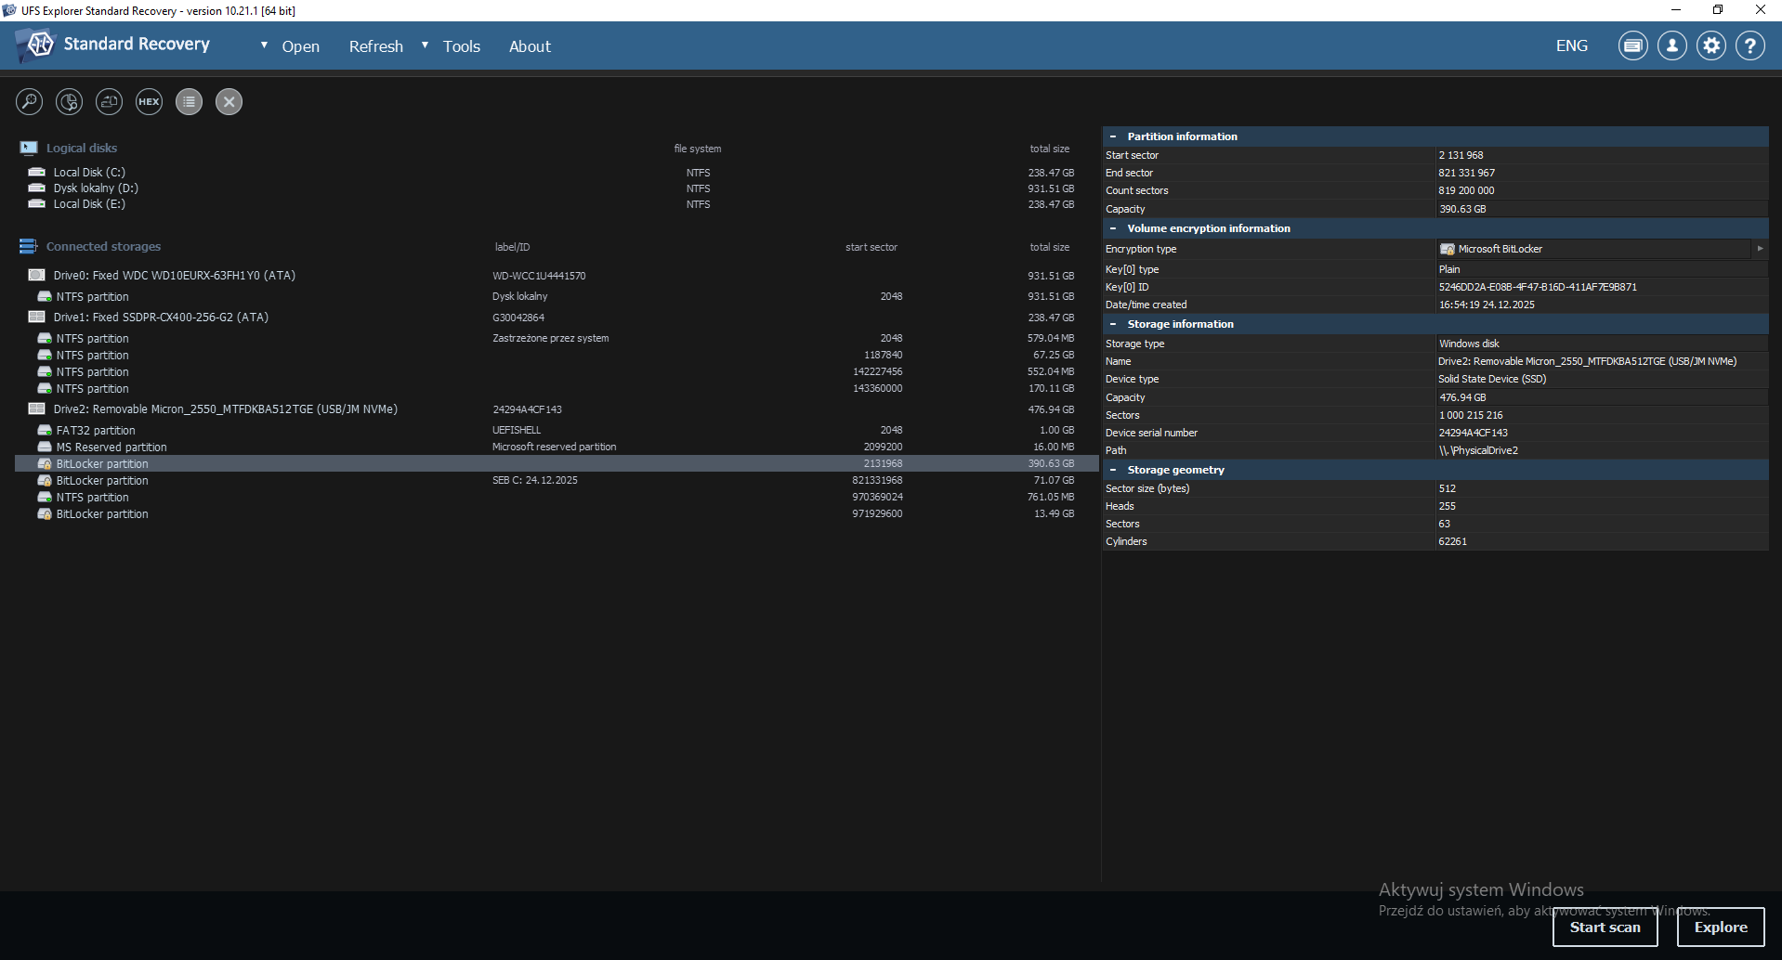This screenshot has height=960, width=1782.
Task: Click the label/ID column header
Action: [x=512, y=247]
